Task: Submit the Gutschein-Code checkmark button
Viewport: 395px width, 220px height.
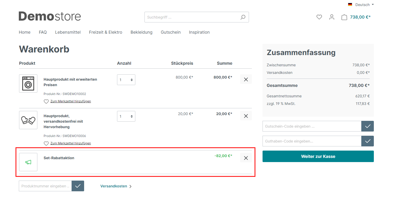Action: click(x=367, y=126)
